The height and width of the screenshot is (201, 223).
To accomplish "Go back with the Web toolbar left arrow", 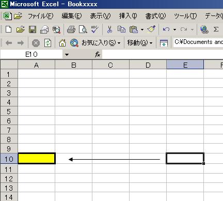I will 9,43.
